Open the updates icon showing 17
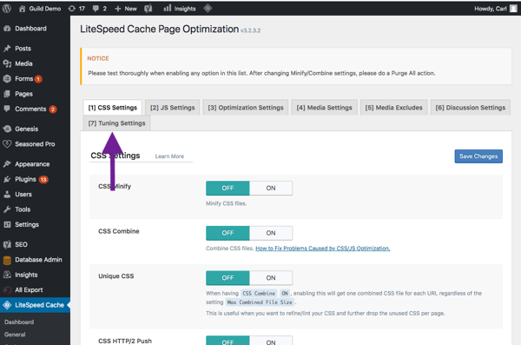The image size is (521, 345). [x=72, y=9]
